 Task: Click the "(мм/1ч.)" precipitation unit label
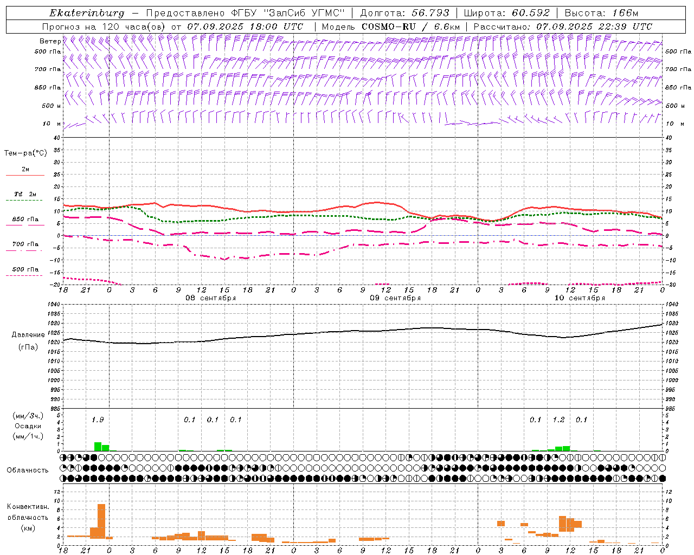coord(28,436)
